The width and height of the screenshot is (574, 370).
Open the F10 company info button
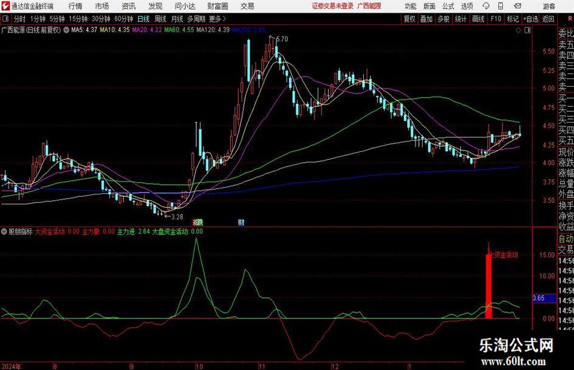(496, 19)
